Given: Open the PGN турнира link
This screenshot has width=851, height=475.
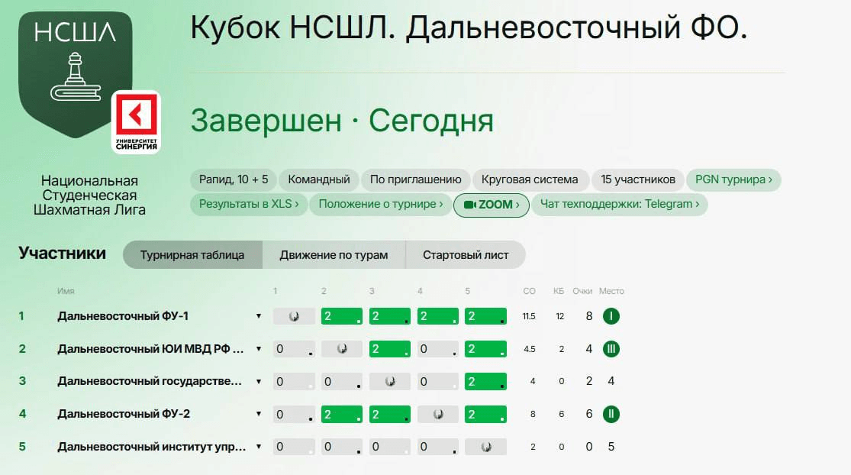Looking at the screenshot, I should pos(733,179).
